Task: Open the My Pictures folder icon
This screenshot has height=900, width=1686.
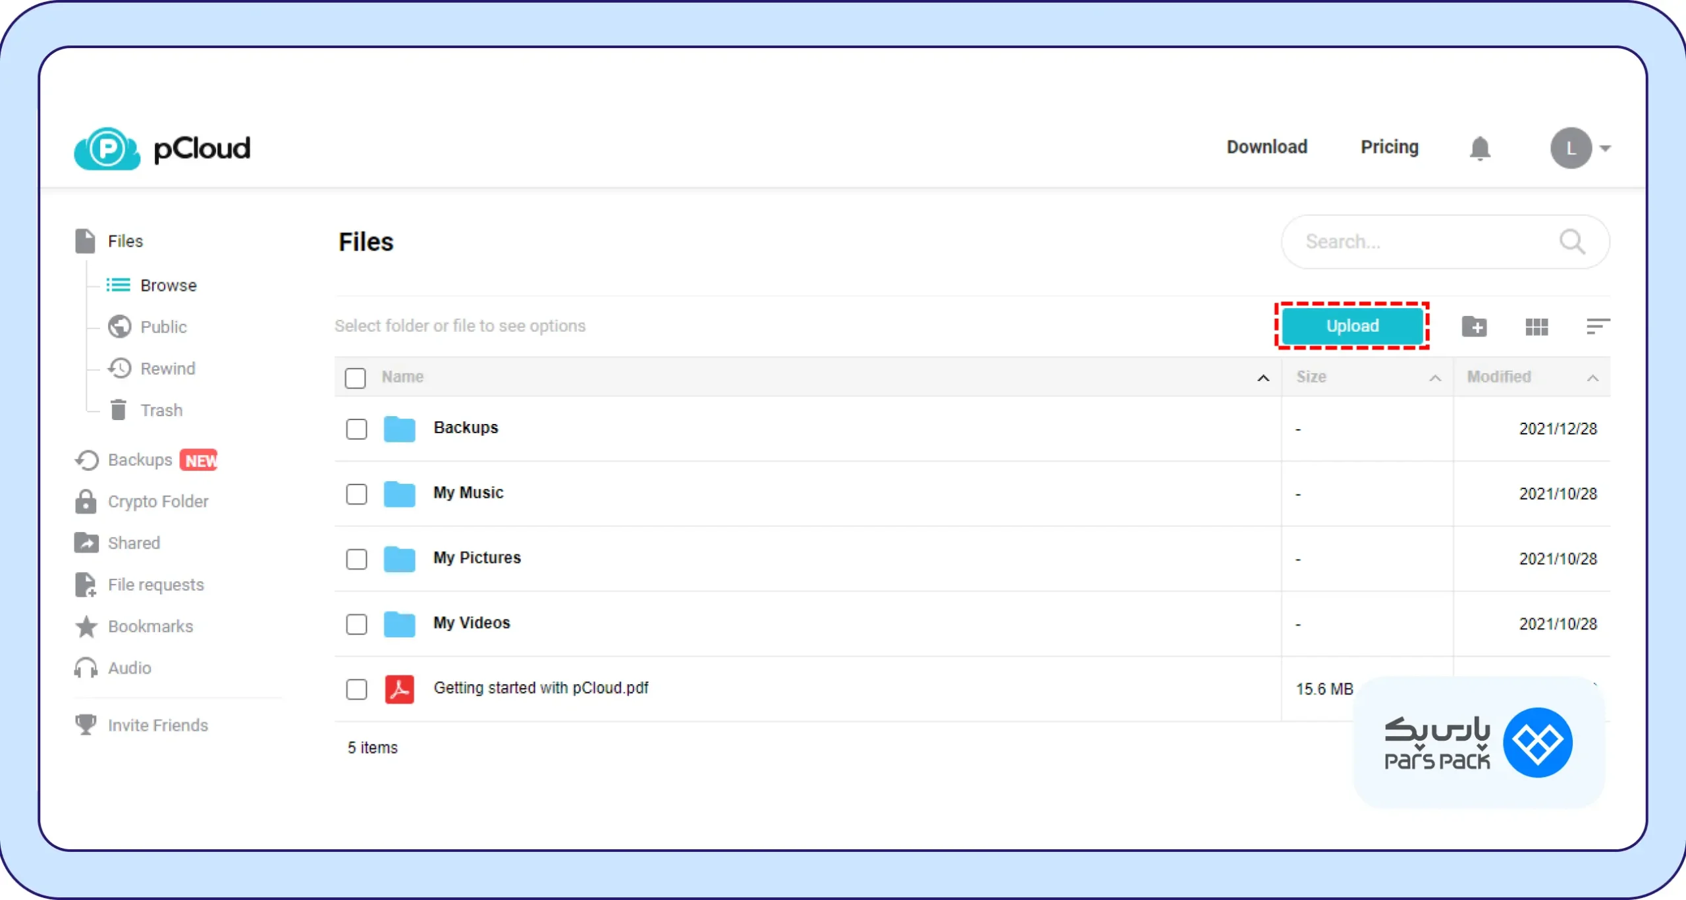Action: click(x=399, y=559)
